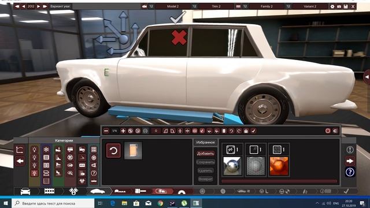370x208 pixels.
Task: Click the Добавить button
Action: (x=206, y=154)
